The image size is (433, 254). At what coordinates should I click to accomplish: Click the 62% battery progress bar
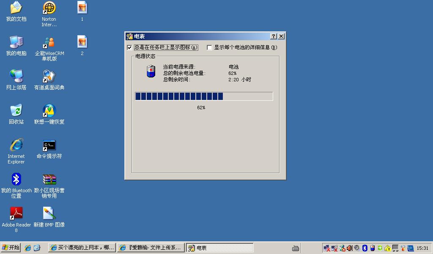(x=203, y=97)
